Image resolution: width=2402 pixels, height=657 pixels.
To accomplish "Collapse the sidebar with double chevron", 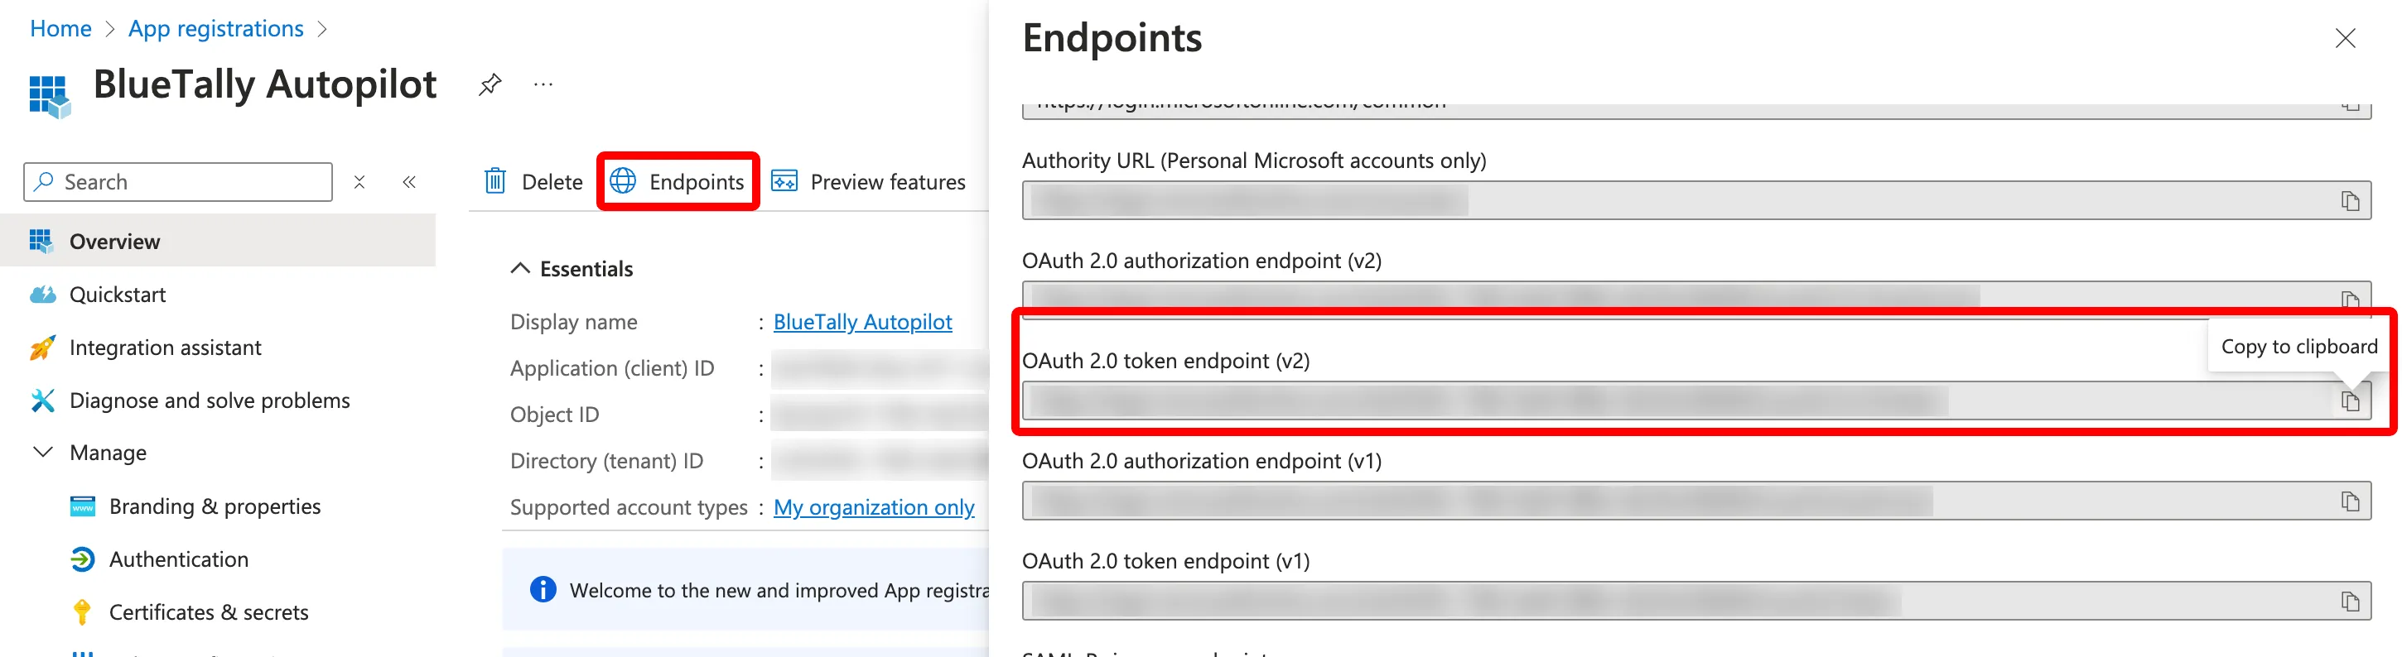I will 408,182.
